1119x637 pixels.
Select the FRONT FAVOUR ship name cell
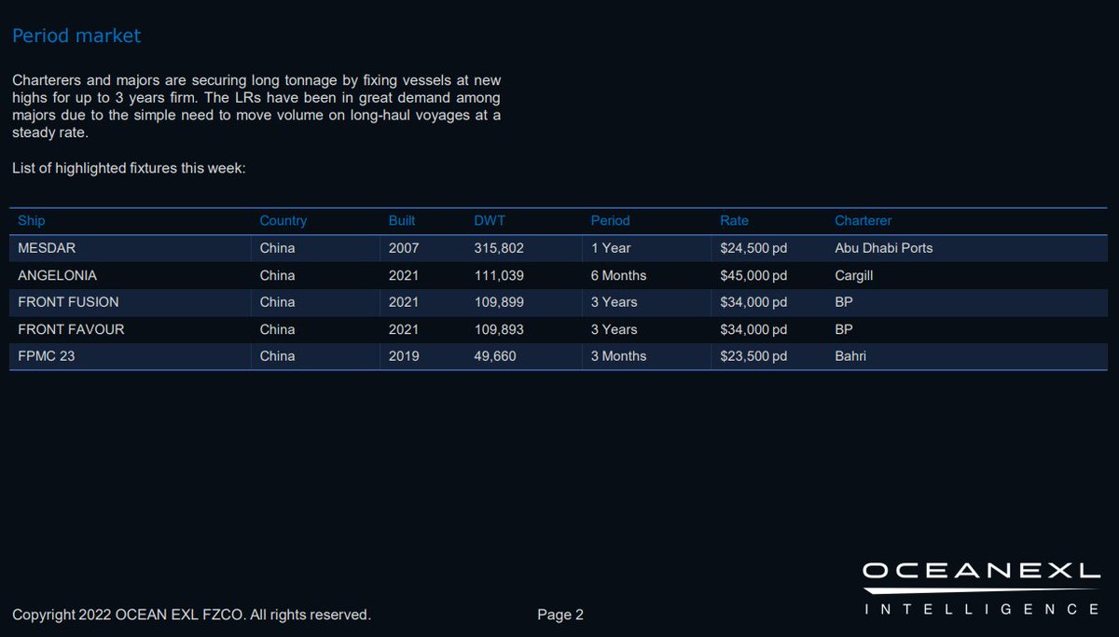[71, 329]
